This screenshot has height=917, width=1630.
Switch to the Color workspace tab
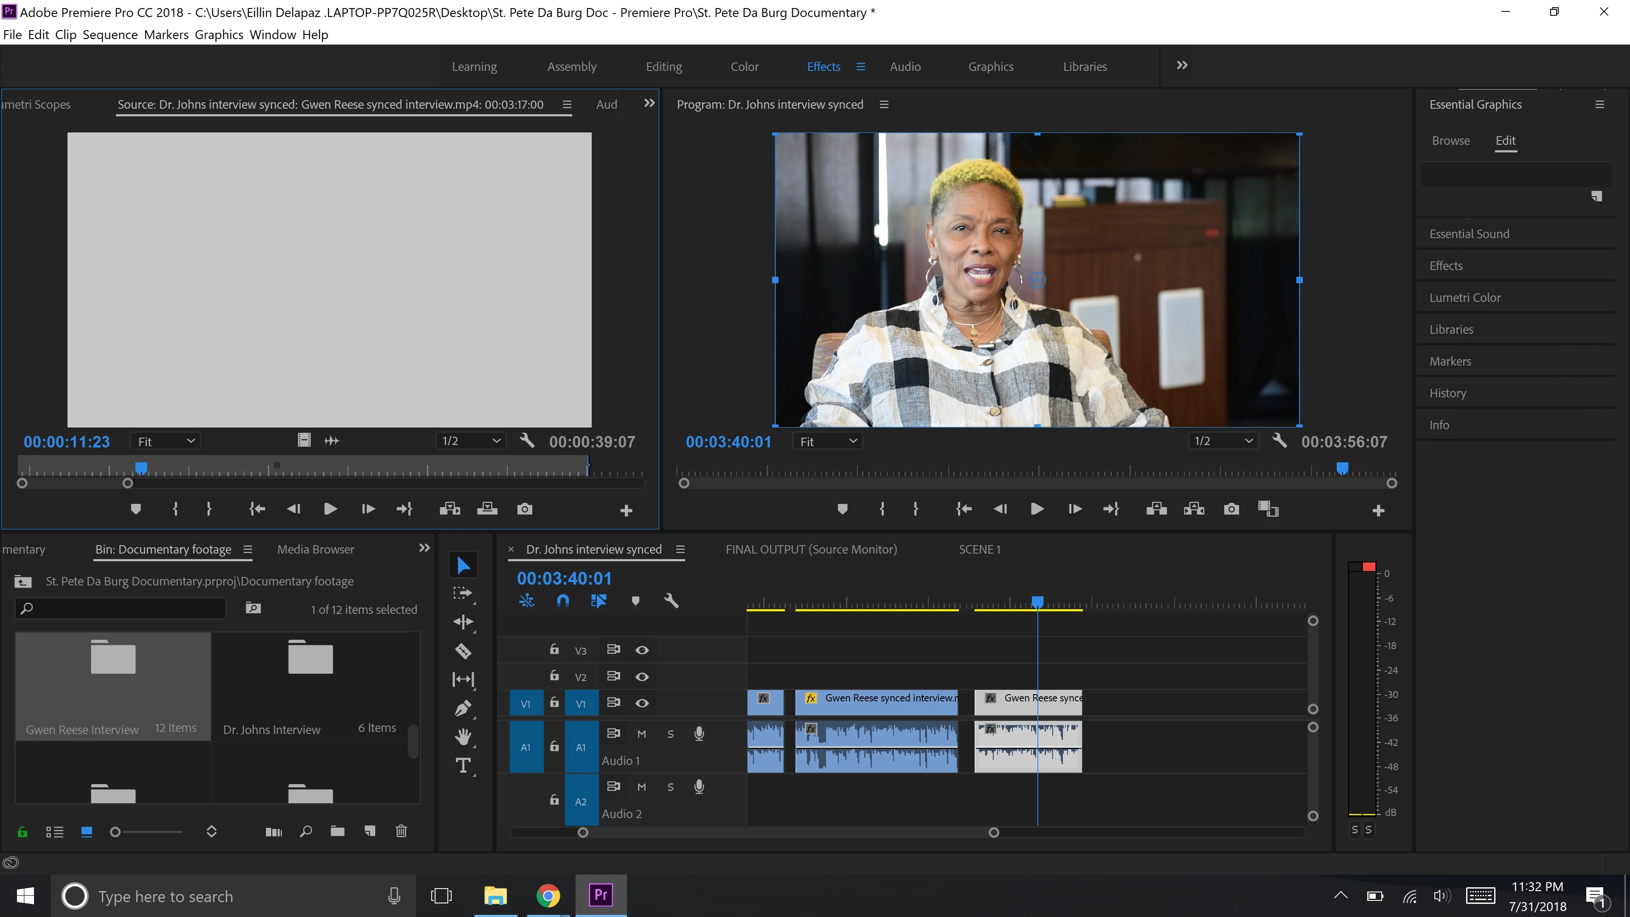tap(744, 67)
